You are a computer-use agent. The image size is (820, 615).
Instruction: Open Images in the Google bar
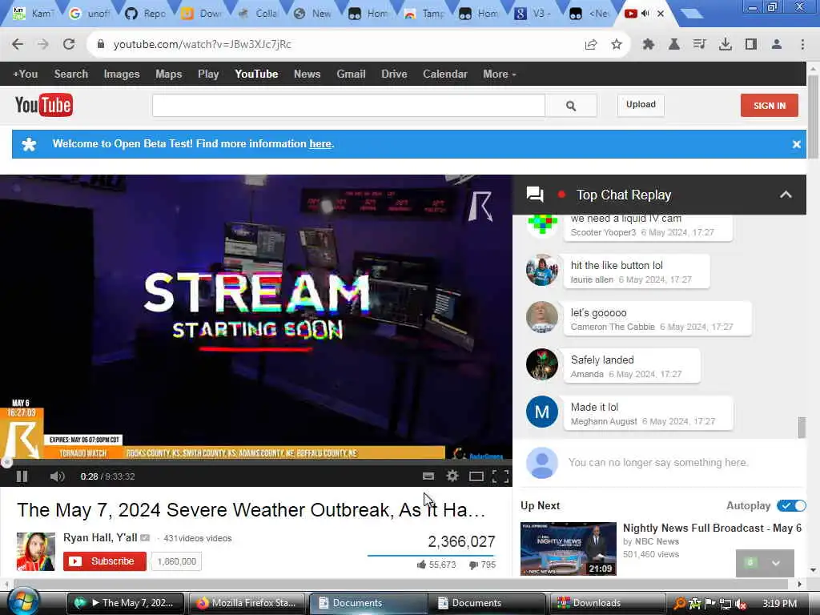click(x=122, y=74)
